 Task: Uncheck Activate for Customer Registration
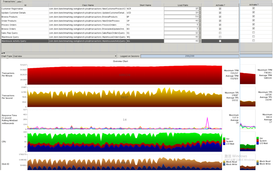point(220,9)
